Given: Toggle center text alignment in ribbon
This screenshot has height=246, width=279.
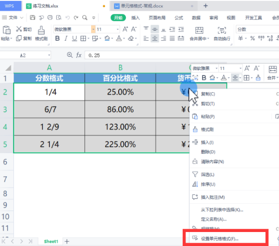Looking at the screenshot, I should 155,38.
